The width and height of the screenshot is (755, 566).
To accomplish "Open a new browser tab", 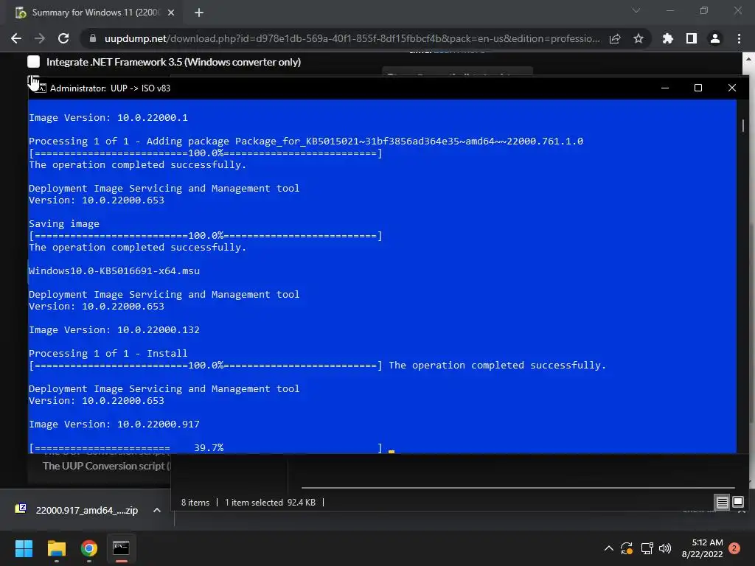I will 199,13.
